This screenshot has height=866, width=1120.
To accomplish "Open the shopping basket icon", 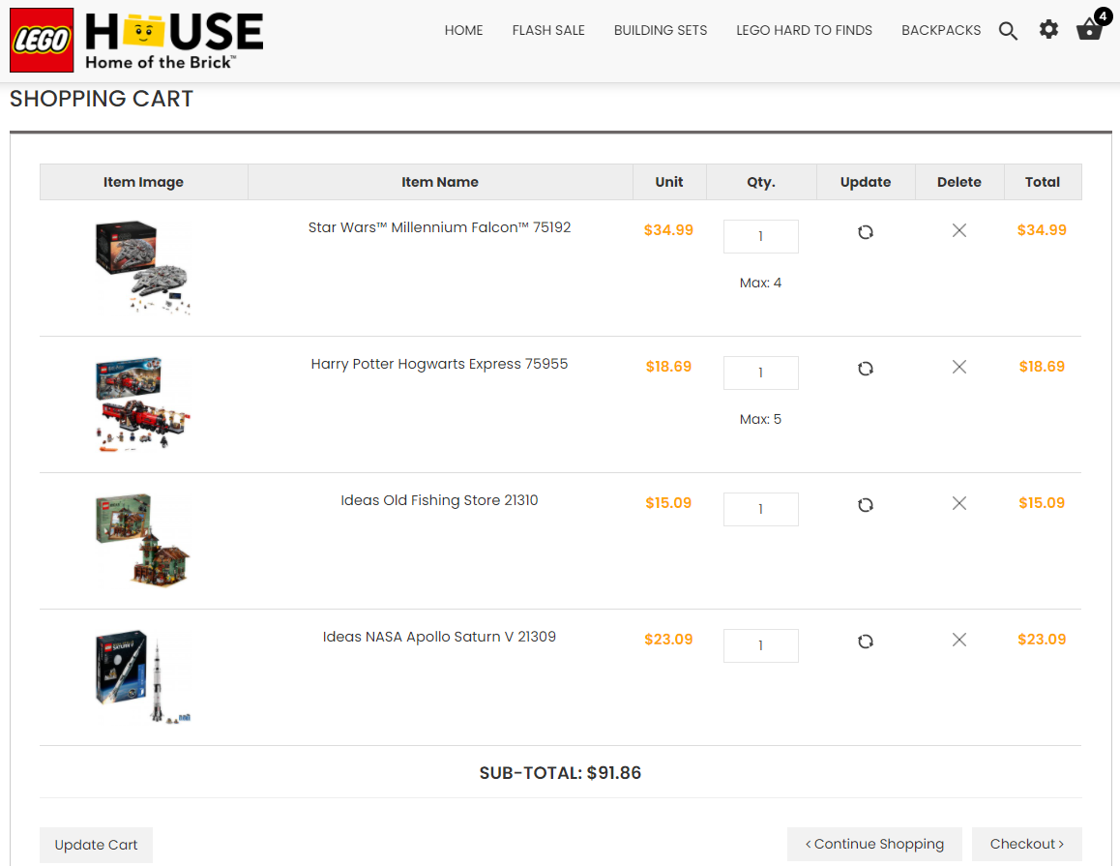I will pyautogui.click(x=1089, y=29).
